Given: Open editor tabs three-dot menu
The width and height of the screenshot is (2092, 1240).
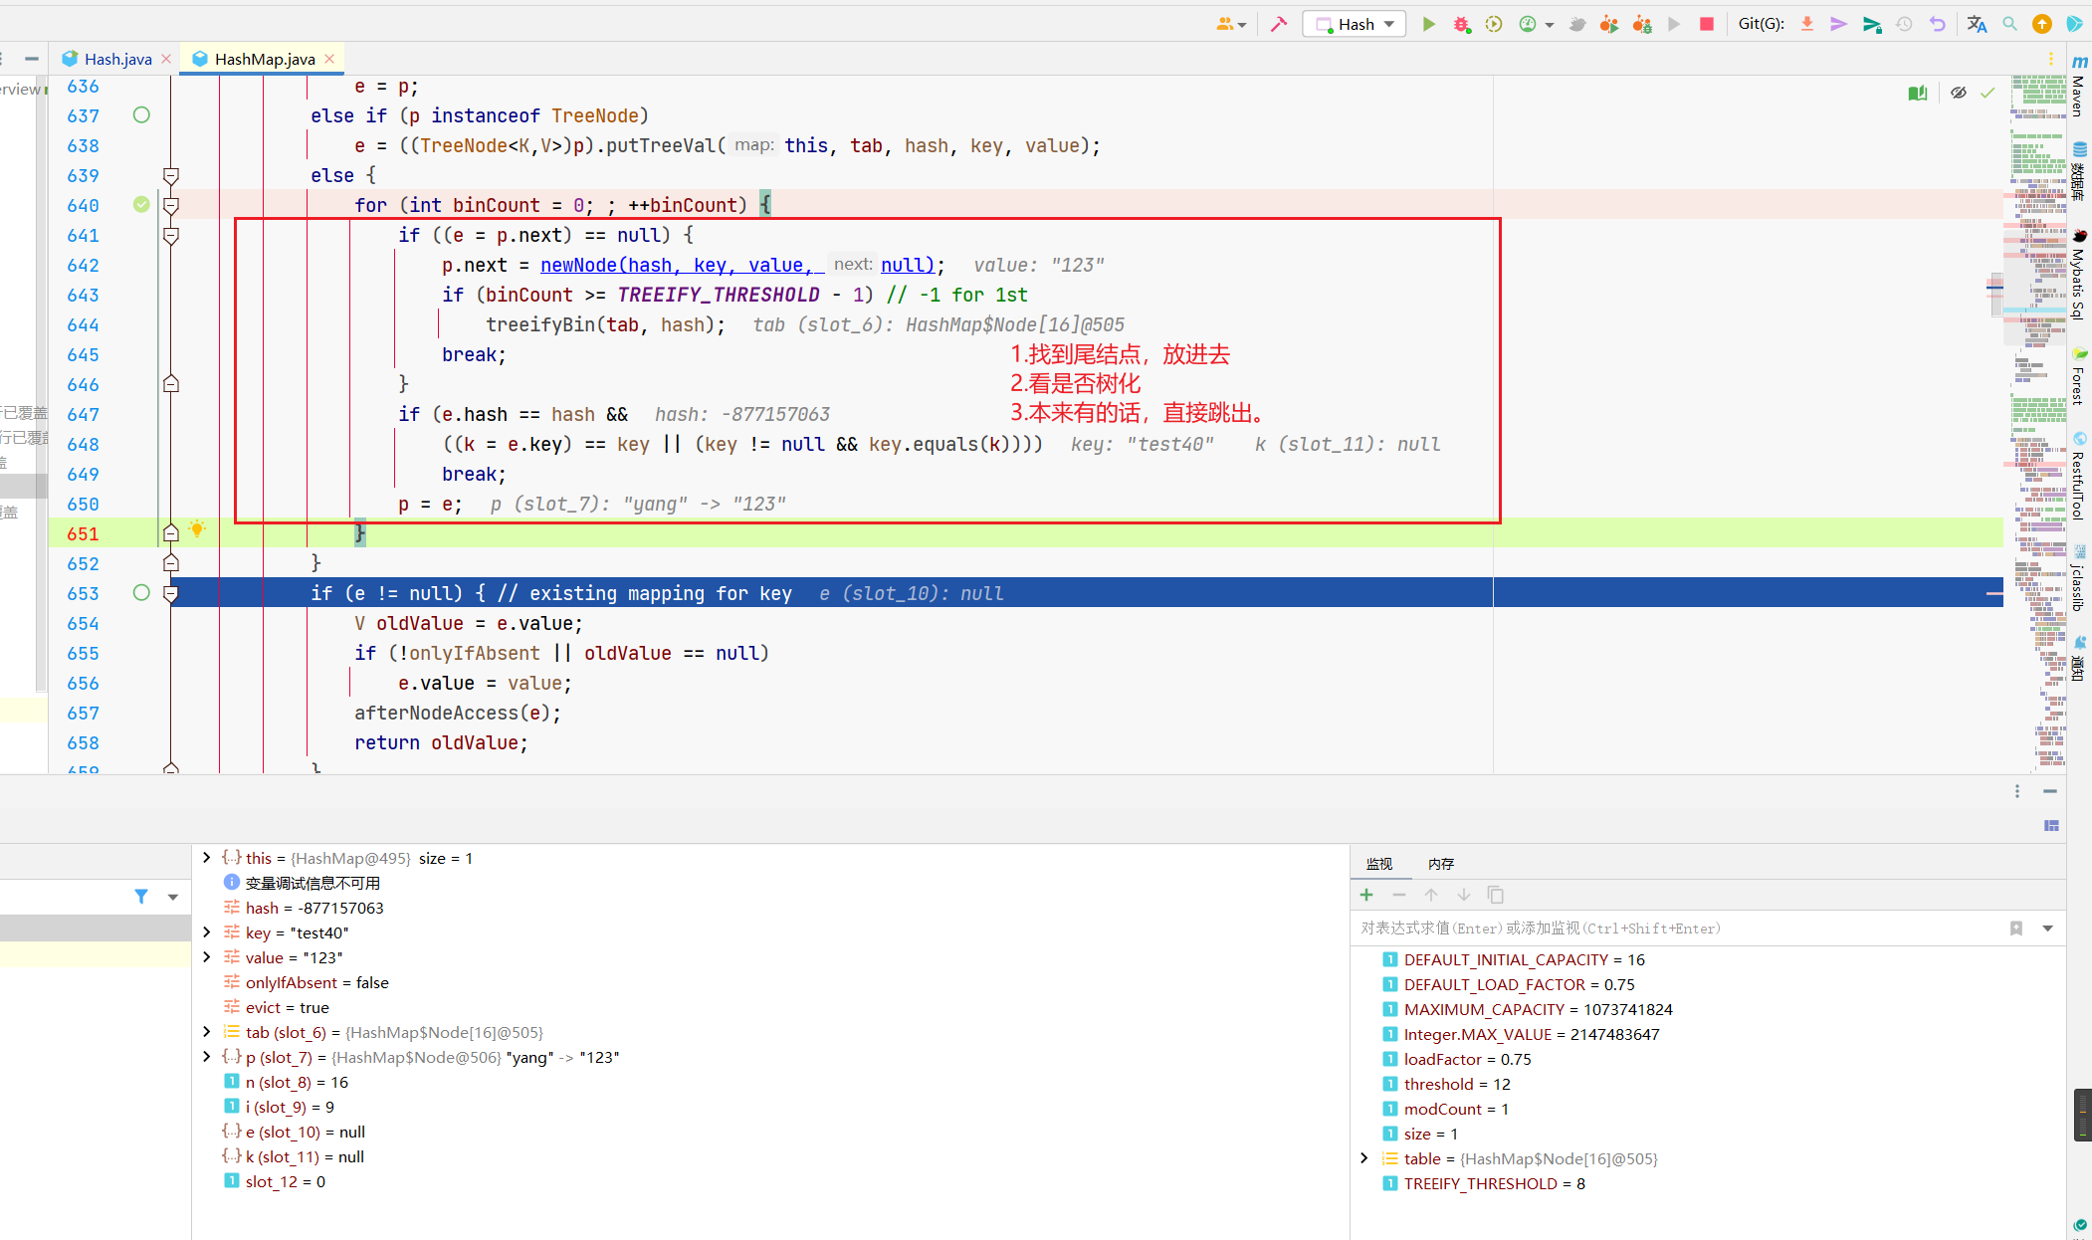Looking at the screenshot, I should 2051,59.
